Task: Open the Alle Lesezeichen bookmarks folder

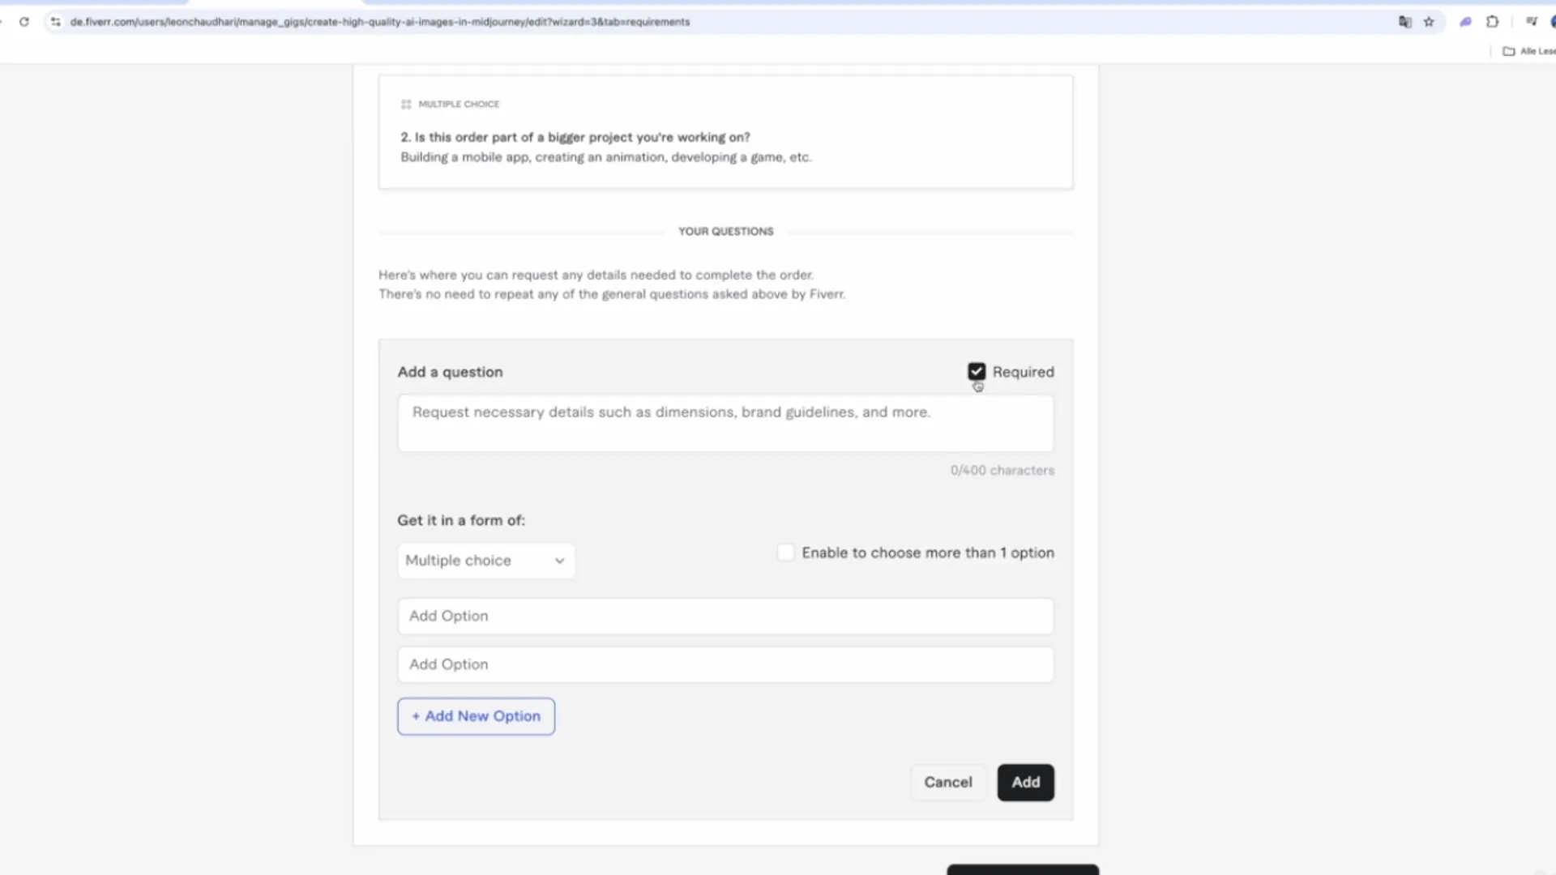Action: click(x=1528, y=51)
